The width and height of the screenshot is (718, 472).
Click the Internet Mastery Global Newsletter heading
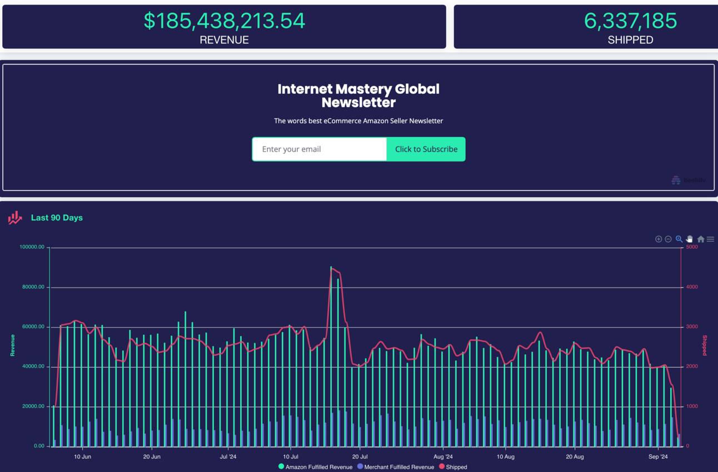point(358,96)
